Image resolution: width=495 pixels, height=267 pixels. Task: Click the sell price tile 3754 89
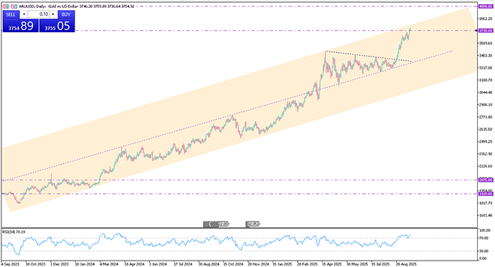point(21,26)
